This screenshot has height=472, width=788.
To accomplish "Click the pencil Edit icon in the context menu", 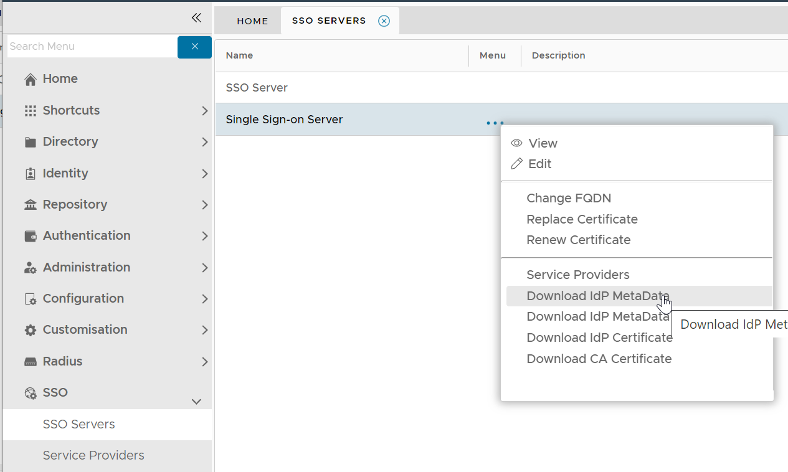I will [516, 164].
